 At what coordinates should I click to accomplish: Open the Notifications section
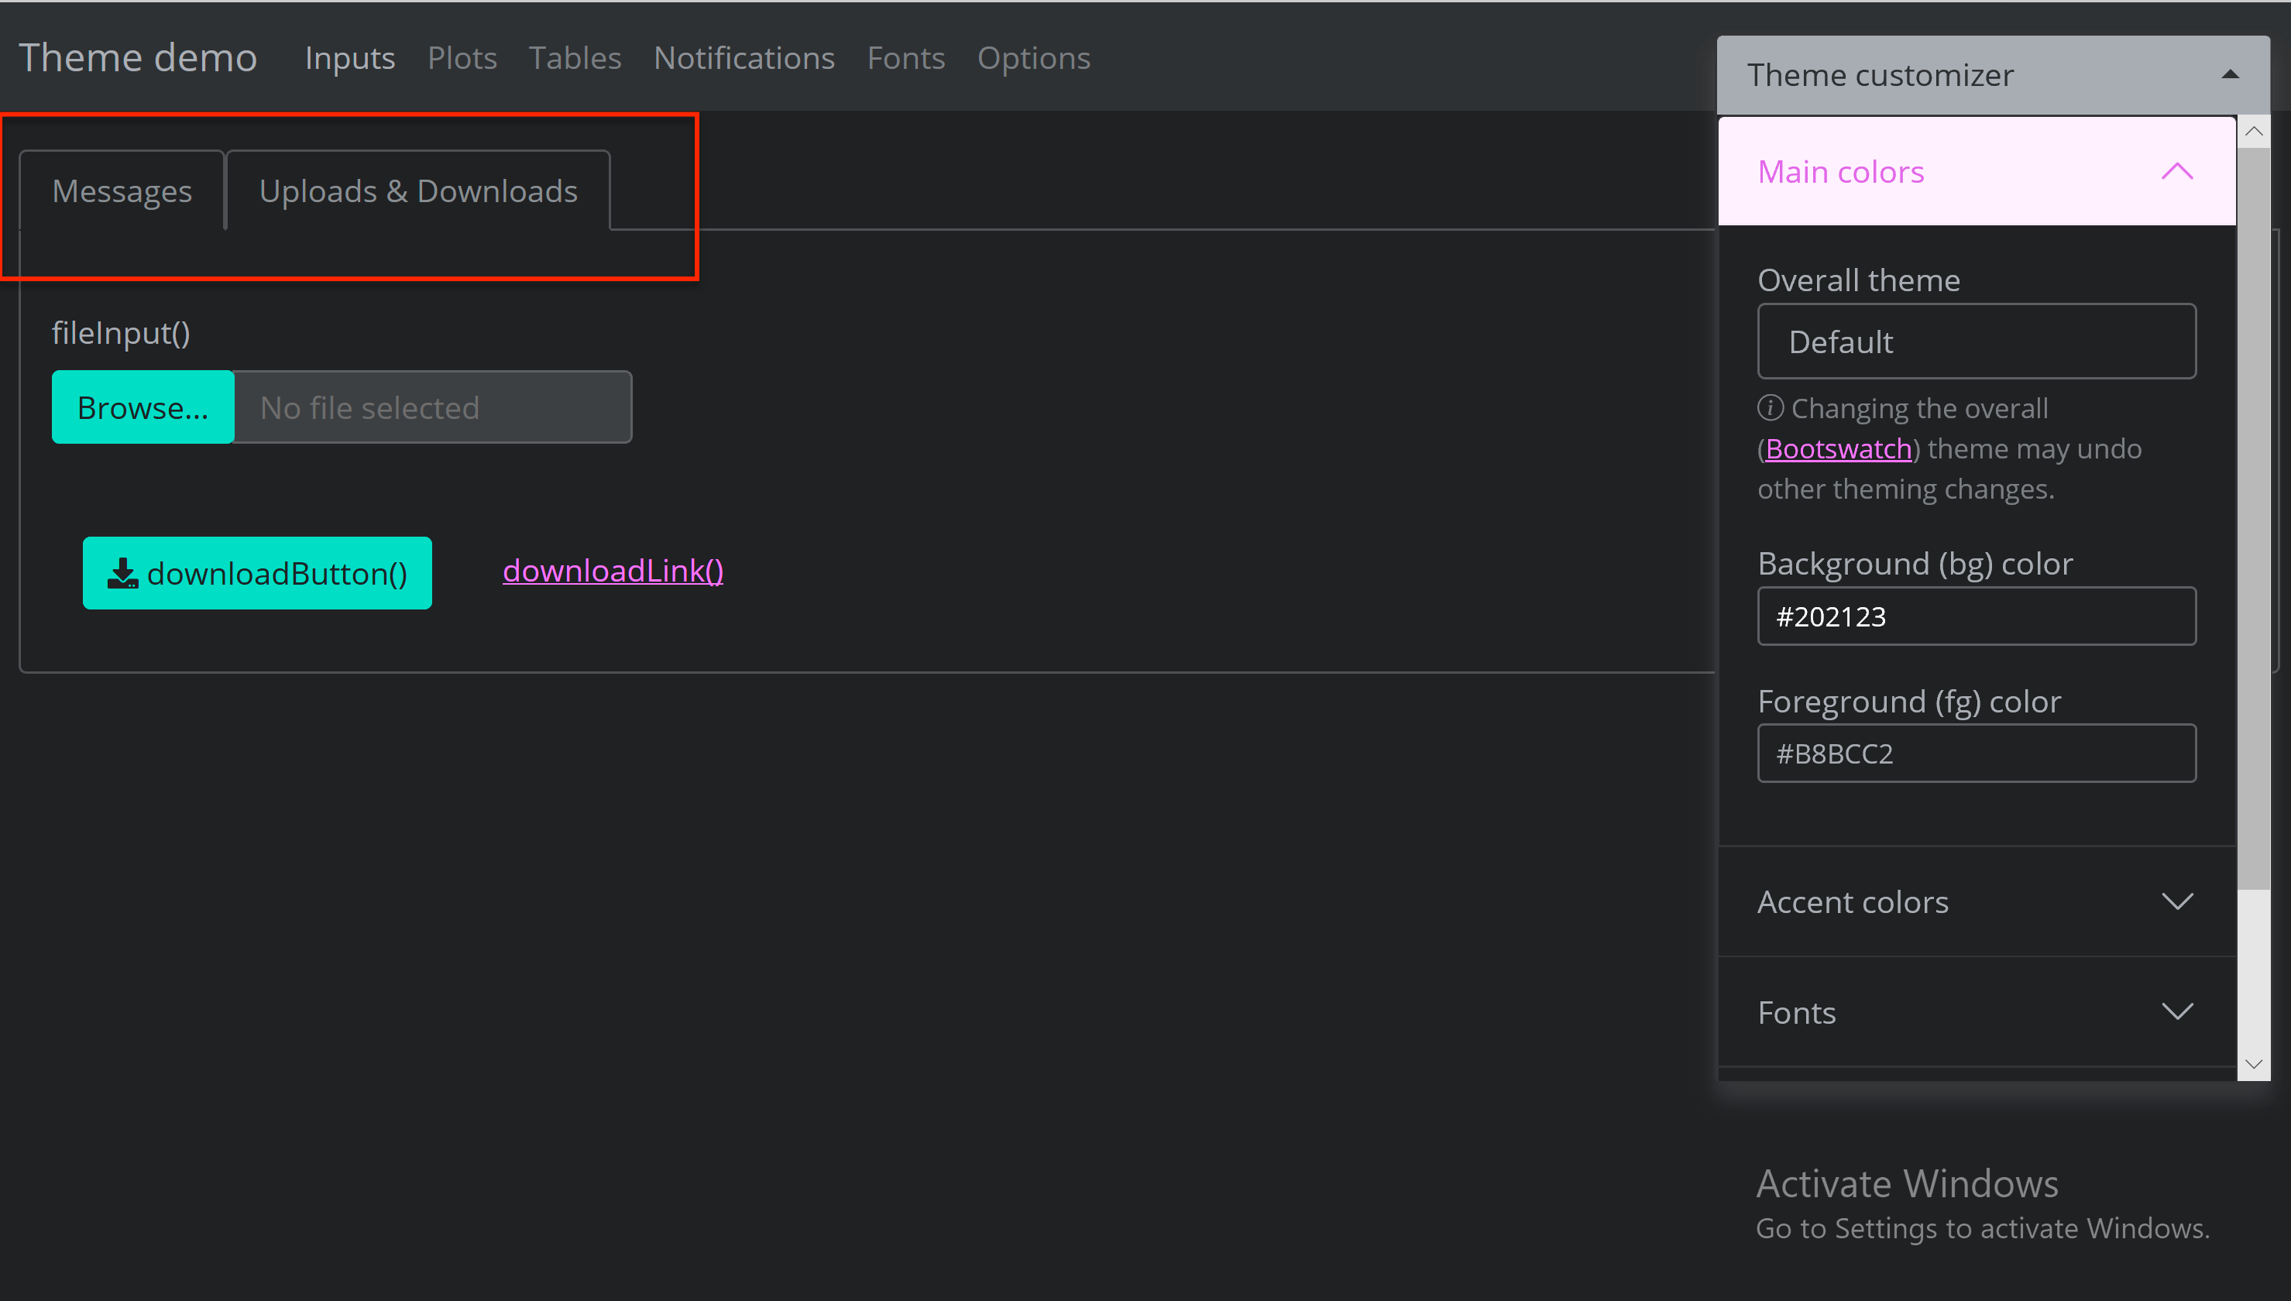click(x=744, y=57)
